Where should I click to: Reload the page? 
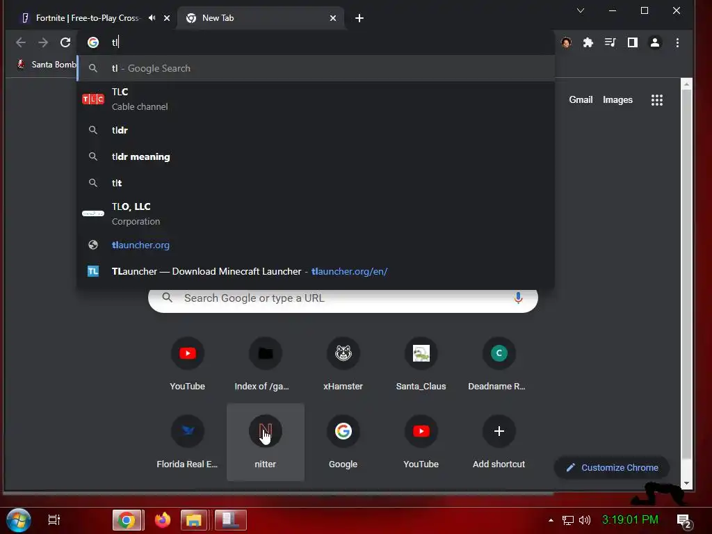pyautogui.click(x=65, y=42)
